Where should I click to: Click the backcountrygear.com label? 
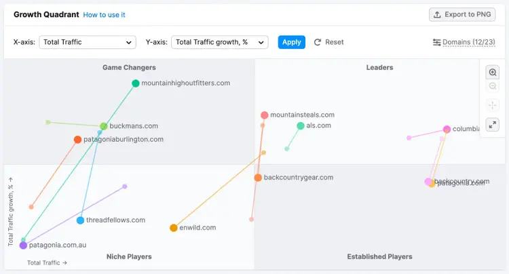click(x=299, y=178)
